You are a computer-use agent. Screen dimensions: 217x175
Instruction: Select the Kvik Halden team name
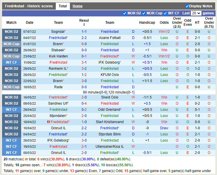58,56
